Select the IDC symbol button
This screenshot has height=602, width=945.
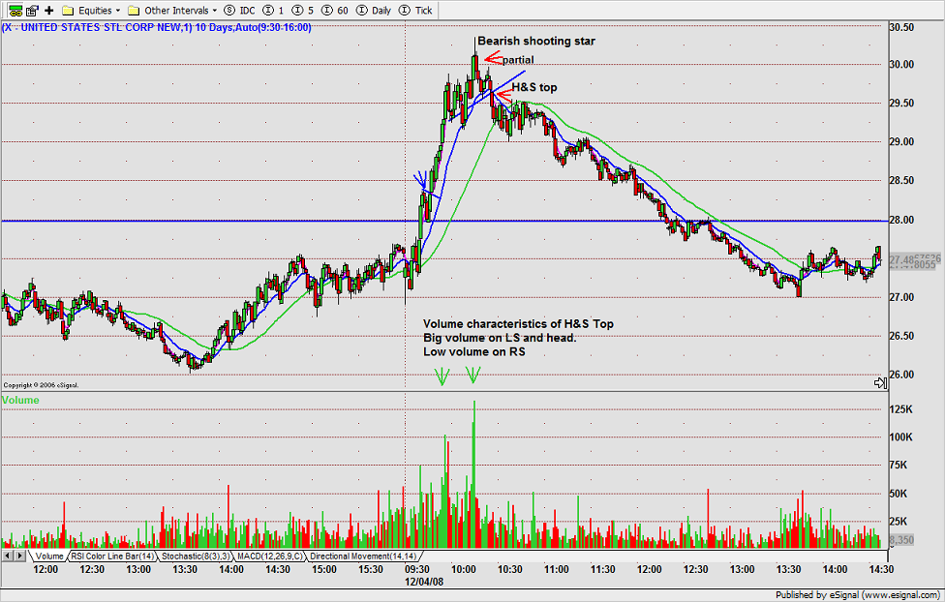[239, 11]
